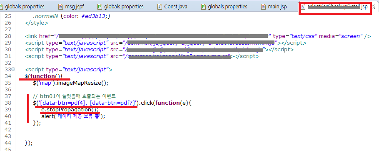Click line number 27 in the gutter
Image resolution: width=379 pixels, height=151 pixels.
[8, 30]
